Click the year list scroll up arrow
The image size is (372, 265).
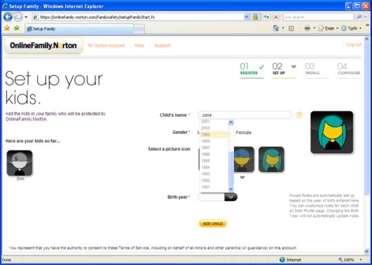coord(231,122)
